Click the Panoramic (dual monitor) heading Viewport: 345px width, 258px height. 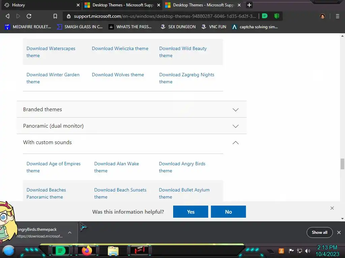[x=53, y=126]
